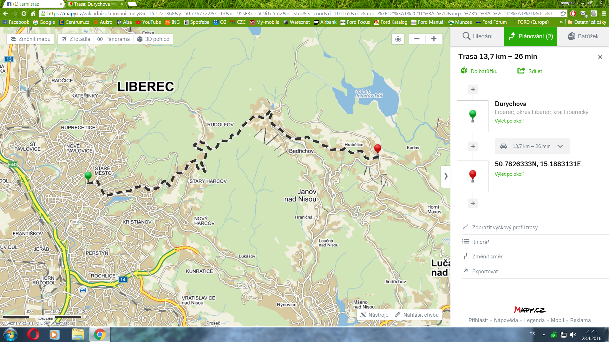Viewport: 609px width, 342px height.
Task: Switch to Z letadla aerial view
Action: 76,39
